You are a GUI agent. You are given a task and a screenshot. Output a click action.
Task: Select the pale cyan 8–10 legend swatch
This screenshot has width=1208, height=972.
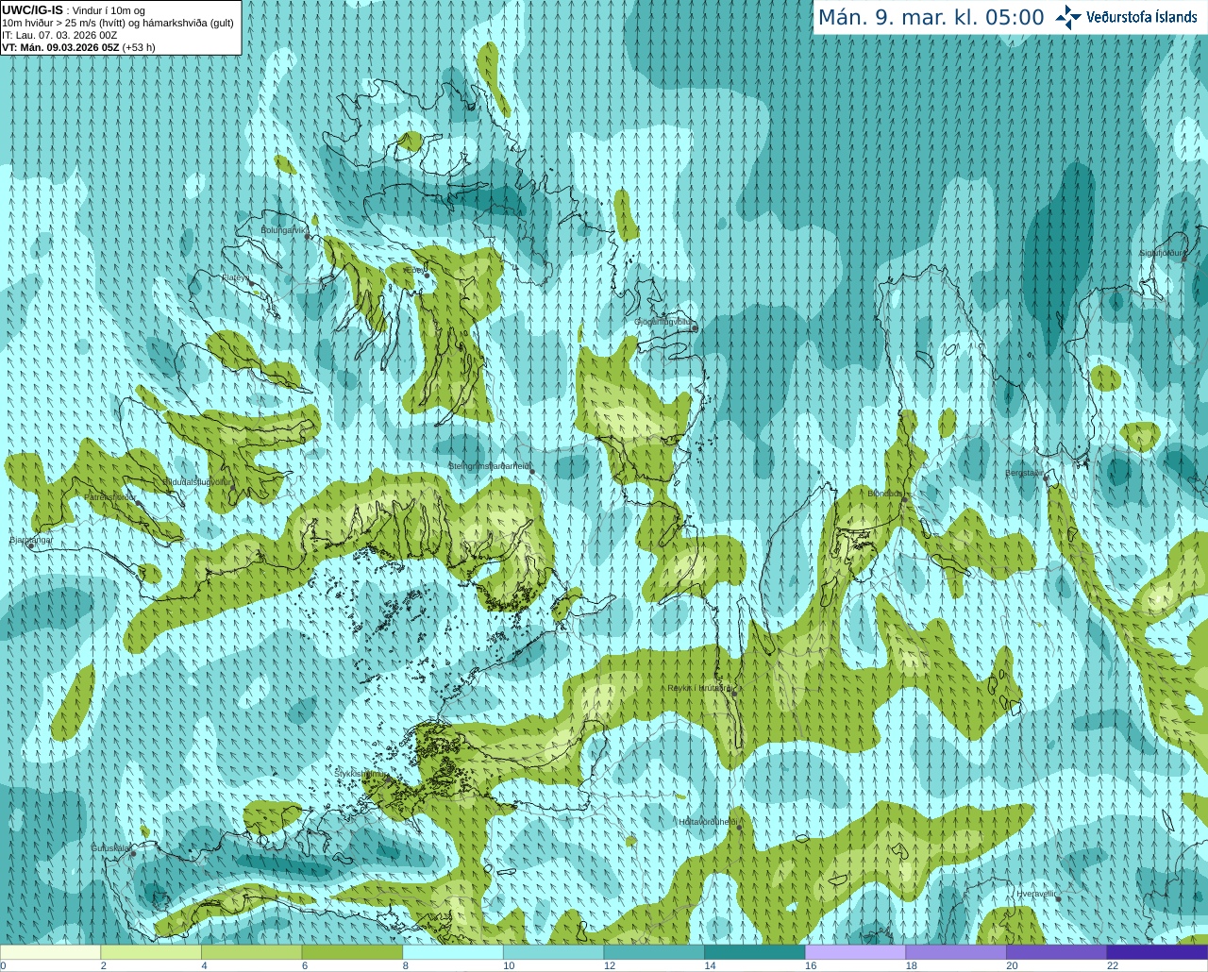click(x=453, y=952)
